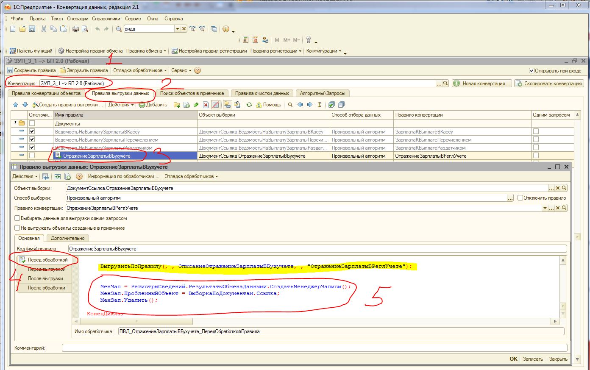This screenshot has width=590, height=370.
Task: Select the 'После выгрузки' handler tab
Action: 45,278
